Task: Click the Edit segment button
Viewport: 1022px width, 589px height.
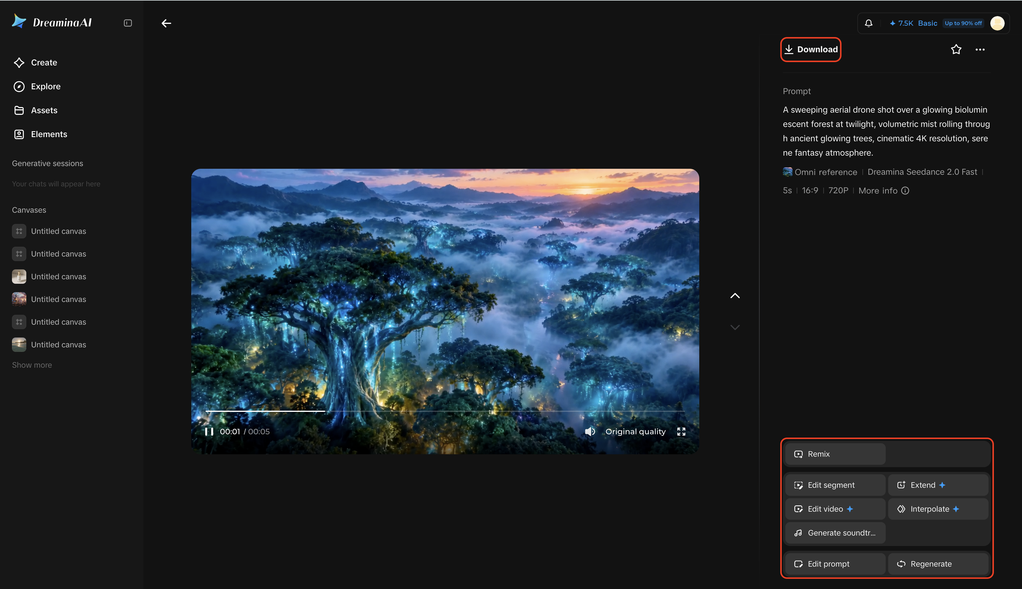Action: pyautogui.click(x=835, y=485)
